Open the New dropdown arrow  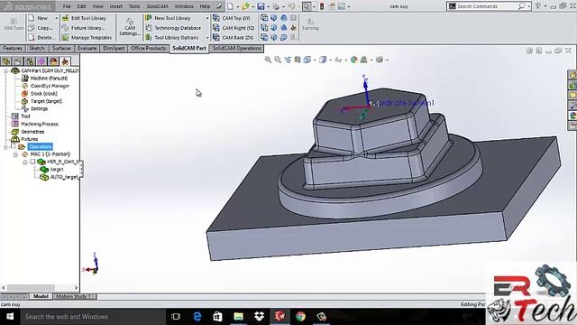(x=56, y=18)
